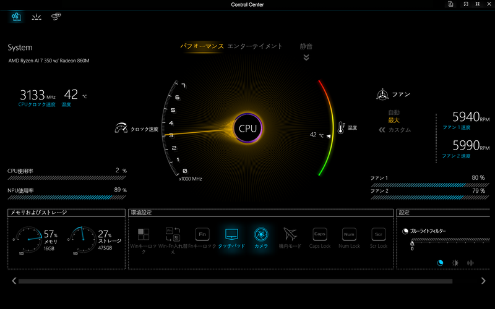
Task: Open the System monitoring tab icon
Action: click(x=17, y=17)
